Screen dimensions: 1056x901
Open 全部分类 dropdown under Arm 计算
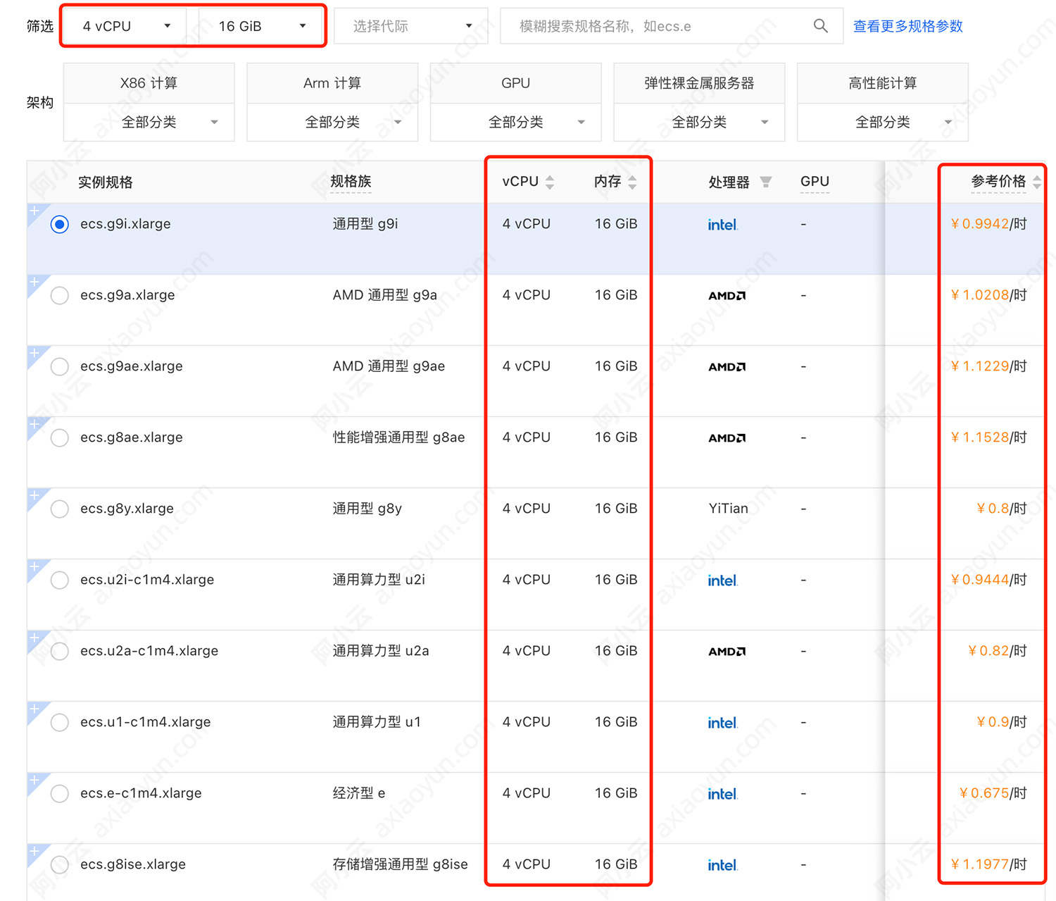point(332,123)
